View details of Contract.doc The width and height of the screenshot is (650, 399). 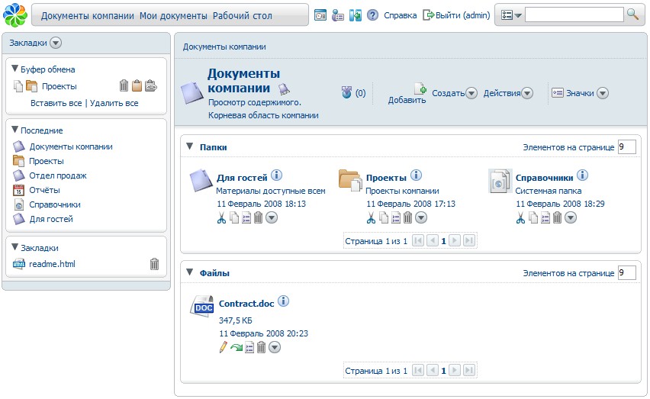click(x=249, y=347)
